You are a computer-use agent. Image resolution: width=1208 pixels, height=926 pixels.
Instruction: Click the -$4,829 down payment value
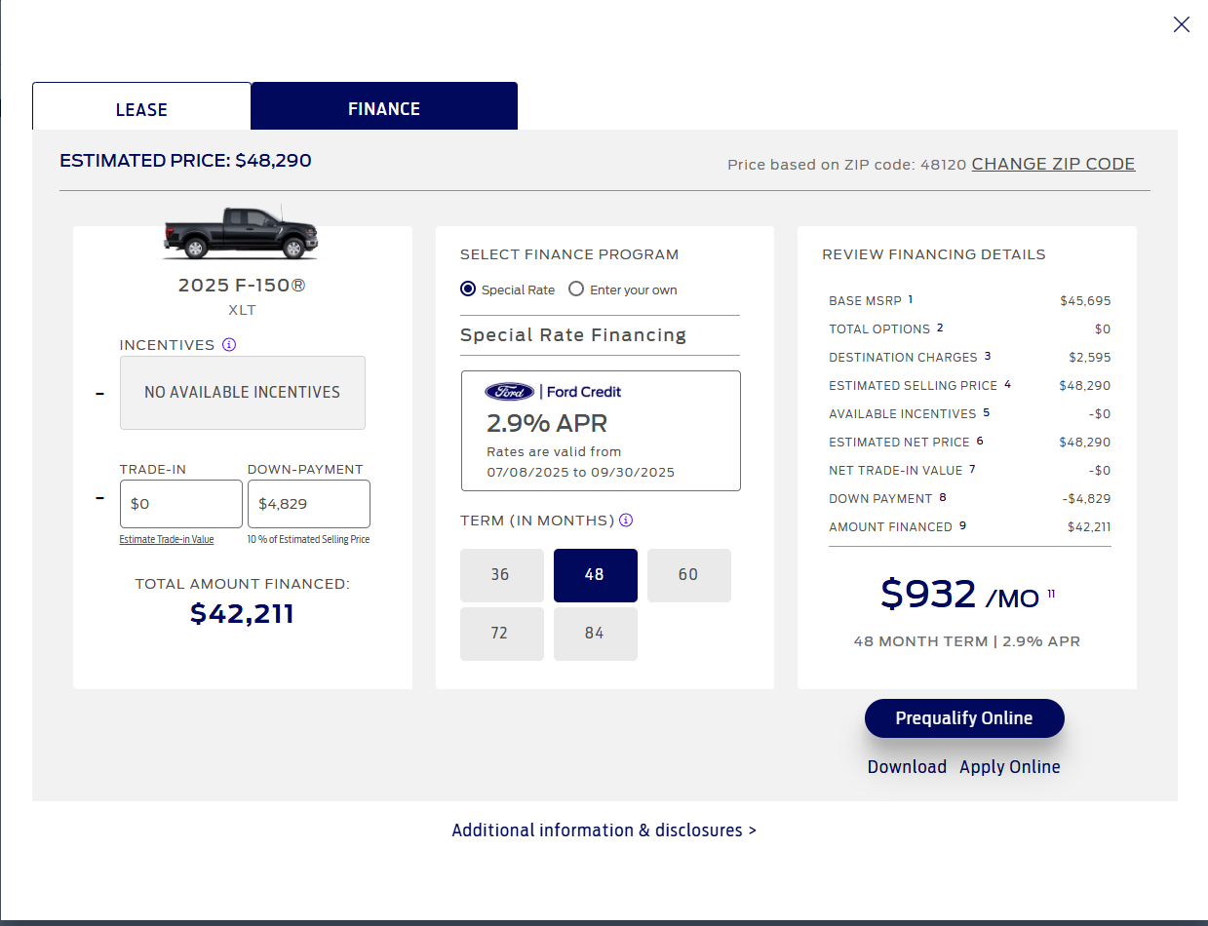pos(1087,499)
